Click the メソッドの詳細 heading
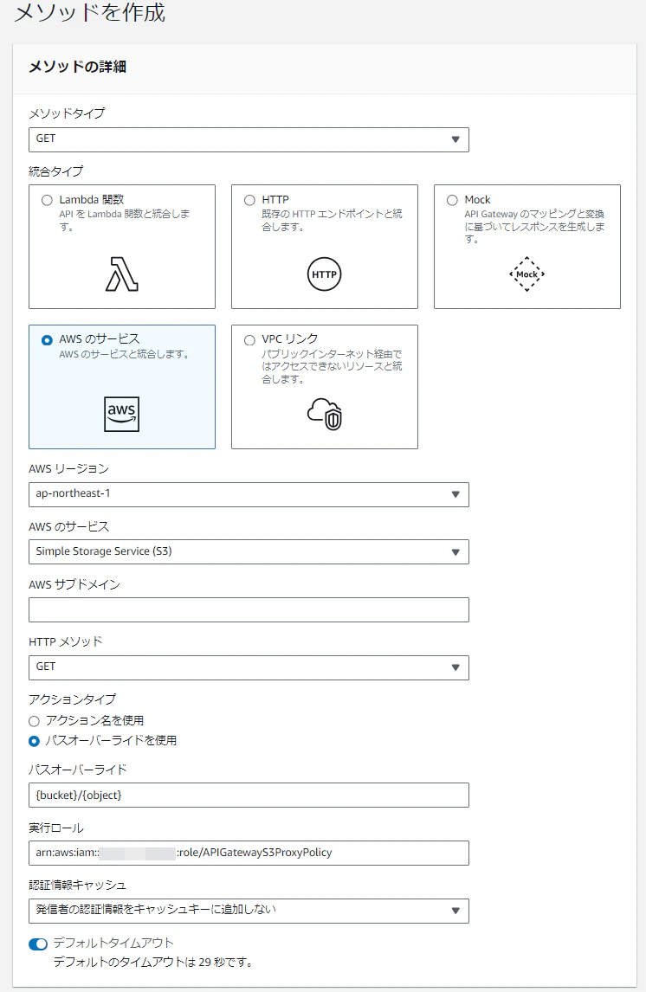Viewport: 646px width, 992px height. coord(77,67)
